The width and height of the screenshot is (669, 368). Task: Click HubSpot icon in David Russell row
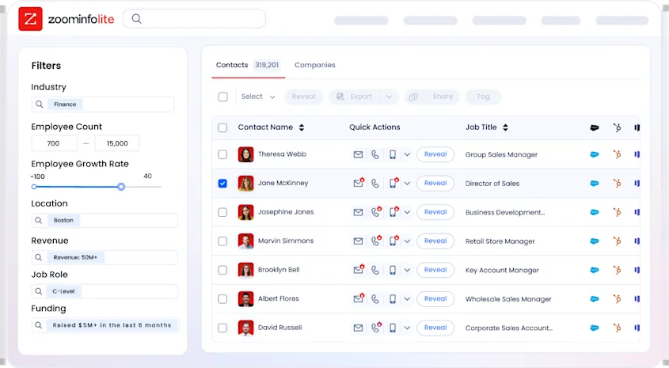617,328
